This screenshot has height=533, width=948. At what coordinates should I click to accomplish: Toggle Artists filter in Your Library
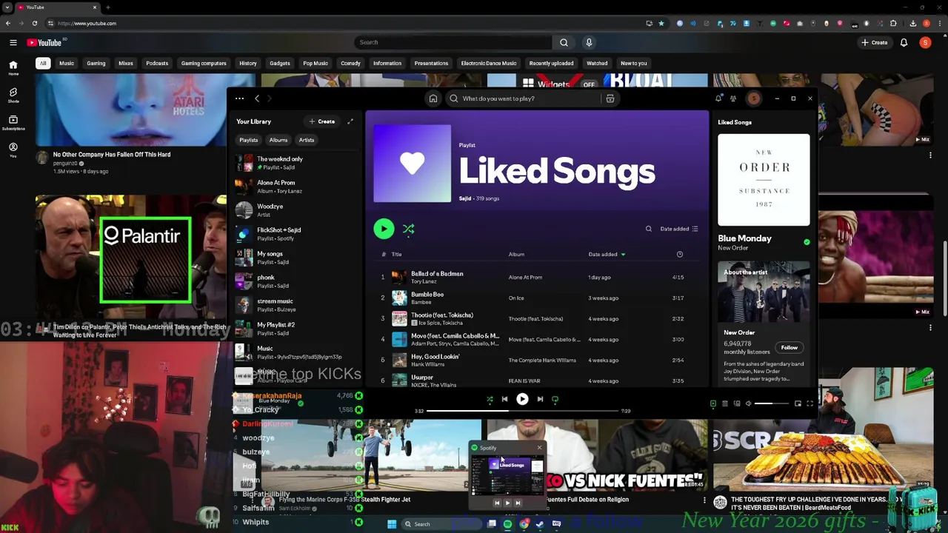[307, 140]
